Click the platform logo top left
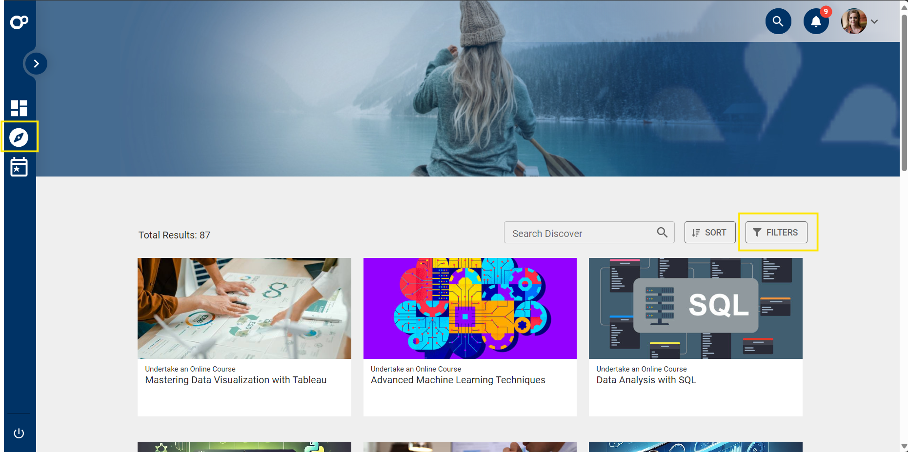Screen dimensions: 908x452 click(19, 21)
